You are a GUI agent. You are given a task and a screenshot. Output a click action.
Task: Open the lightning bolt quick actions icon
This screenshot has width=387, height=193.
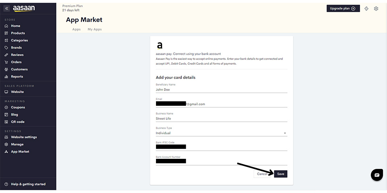(366, 8)
